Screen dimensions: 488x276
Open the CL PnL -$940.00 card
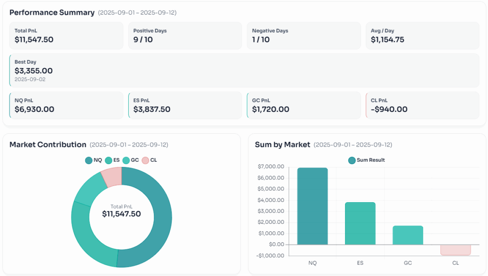click(422, 105)
